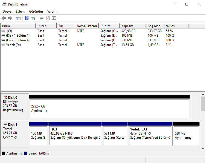Click the Disk Yönetimi title bar icon

click(x=4, y=4)
